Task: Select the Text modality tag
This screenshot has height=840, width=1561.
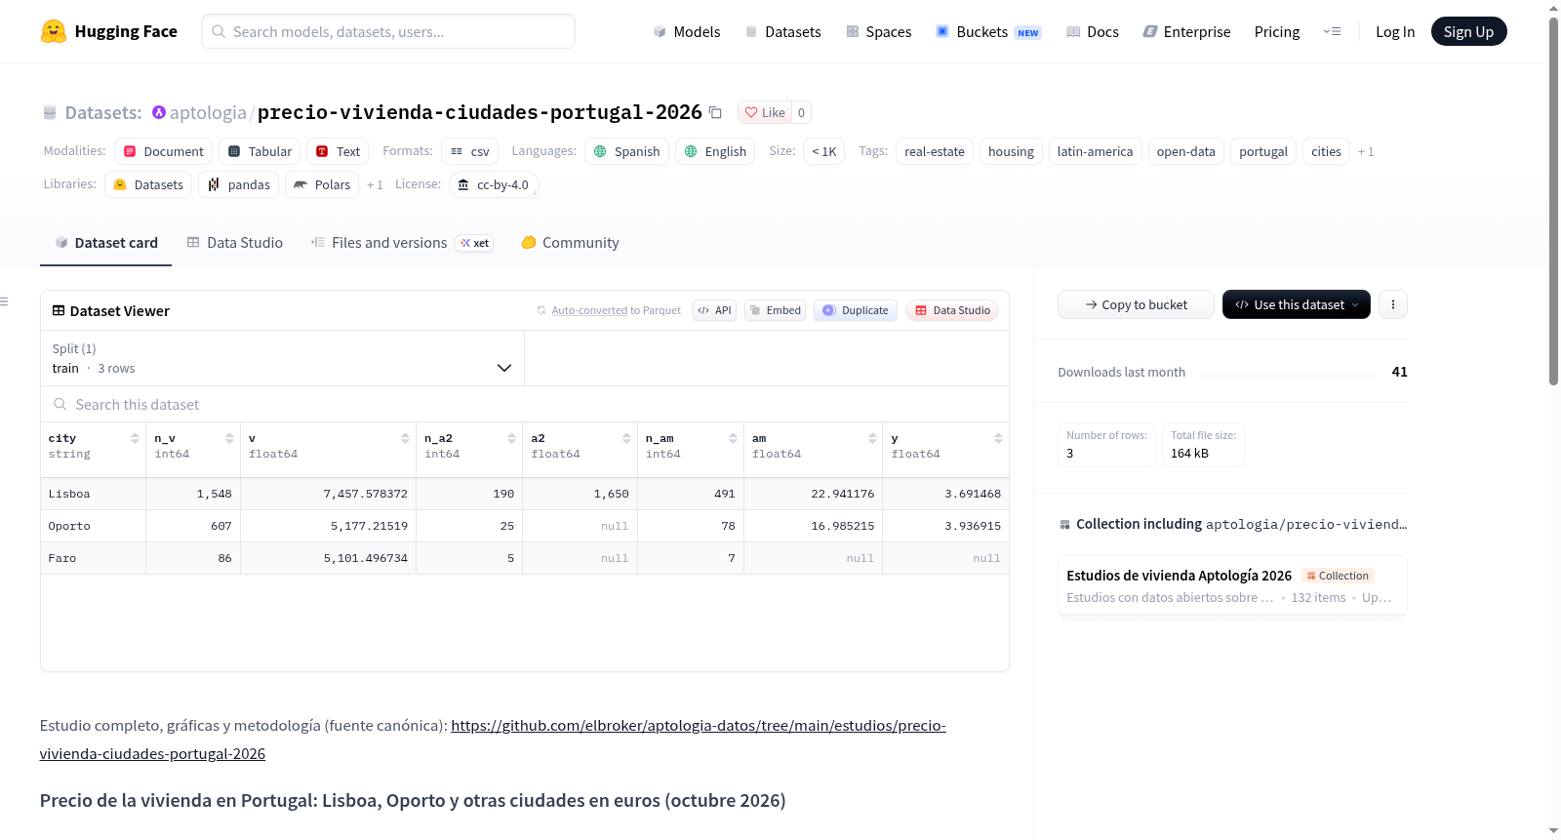Action: 338,151
